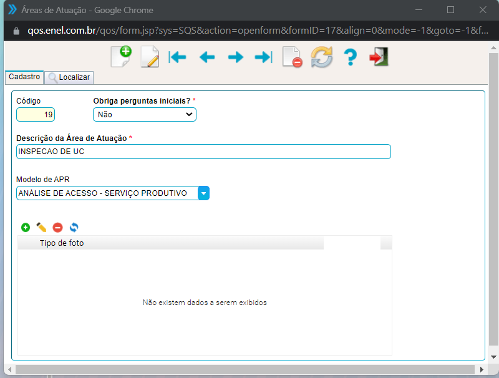Open the Obriga perguntas iniciais dropdown
This screenshot has height=378, width=499.
(x=145, y=115)
